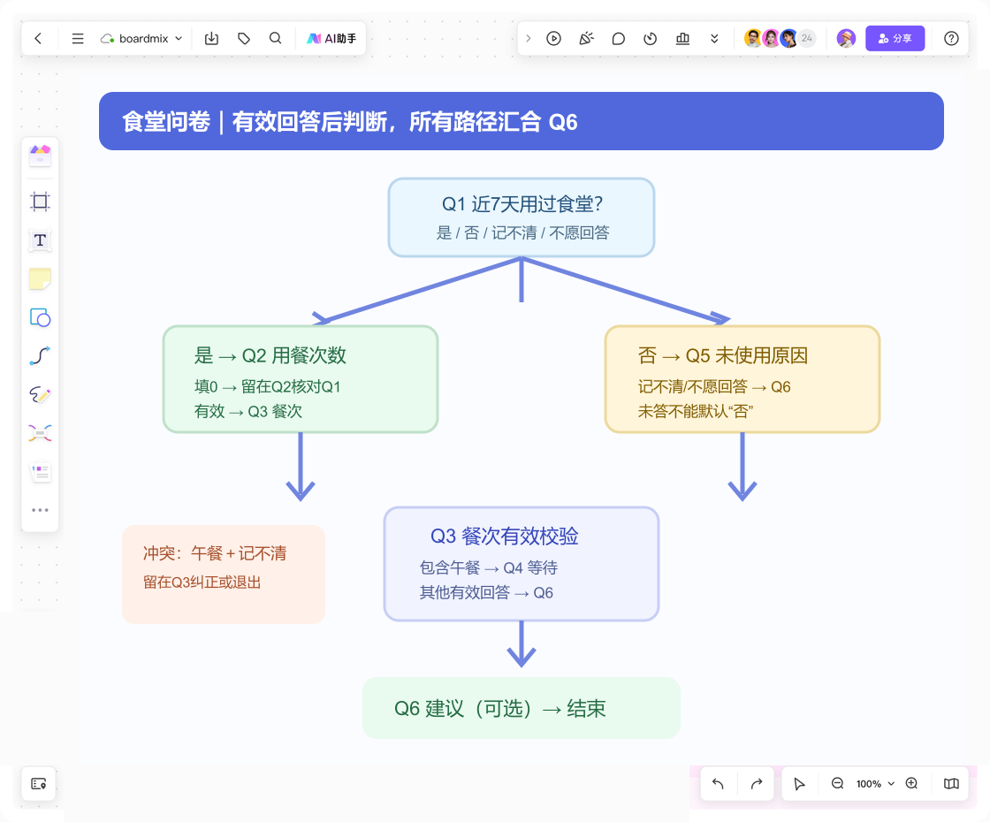Zoom in with plus magnifier
990x822 pixels.
tap(911, 783)
